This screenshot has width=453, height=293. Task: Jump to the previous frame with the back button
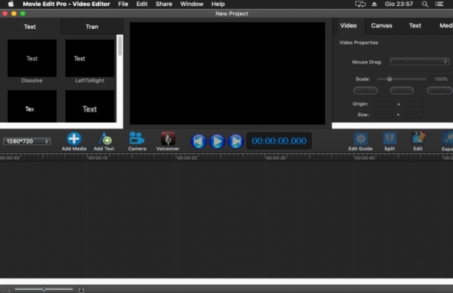(198, 141)
